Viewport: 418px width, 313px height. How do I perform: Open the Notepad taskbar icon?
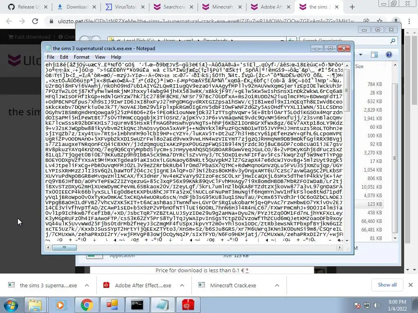(162, 305)
